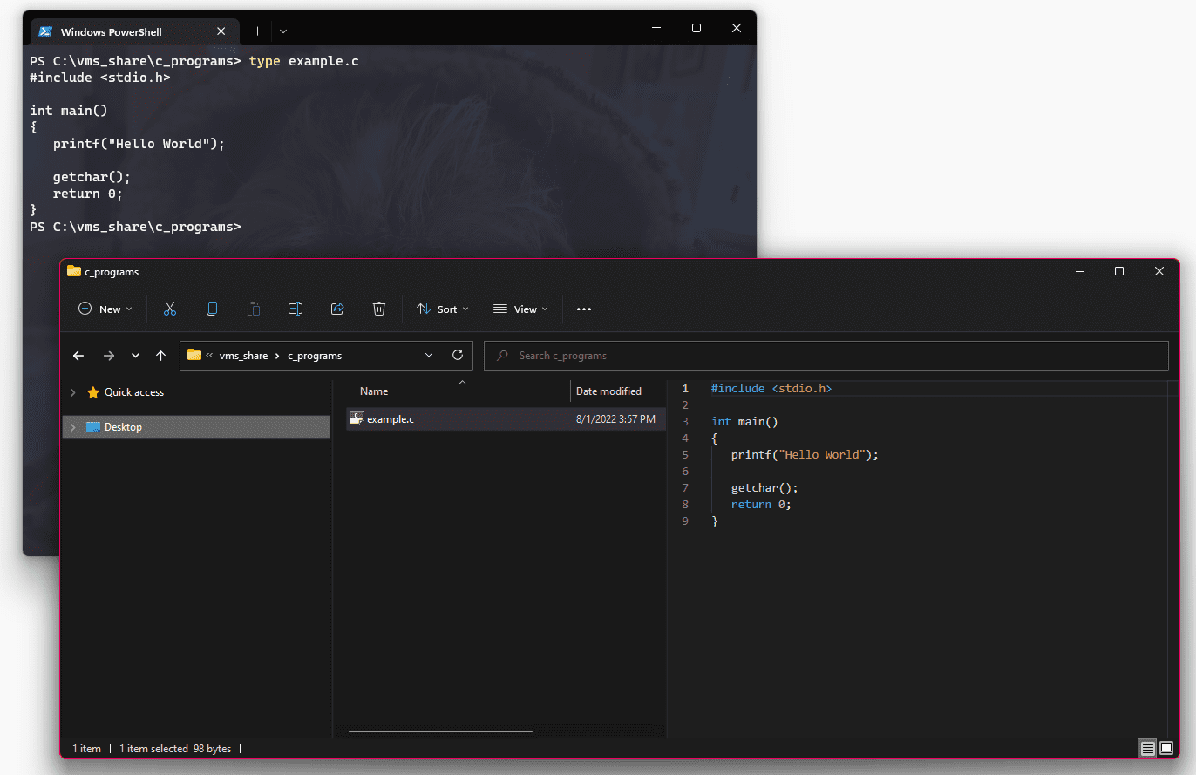This screenshot has width=1196, height=775.
Task: Click the Rename icon in toolbar
Action: [296, 309]
